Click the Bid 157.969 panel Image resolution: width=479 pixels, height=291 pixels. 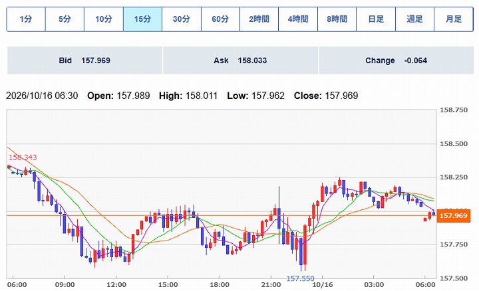coord(84,60)
